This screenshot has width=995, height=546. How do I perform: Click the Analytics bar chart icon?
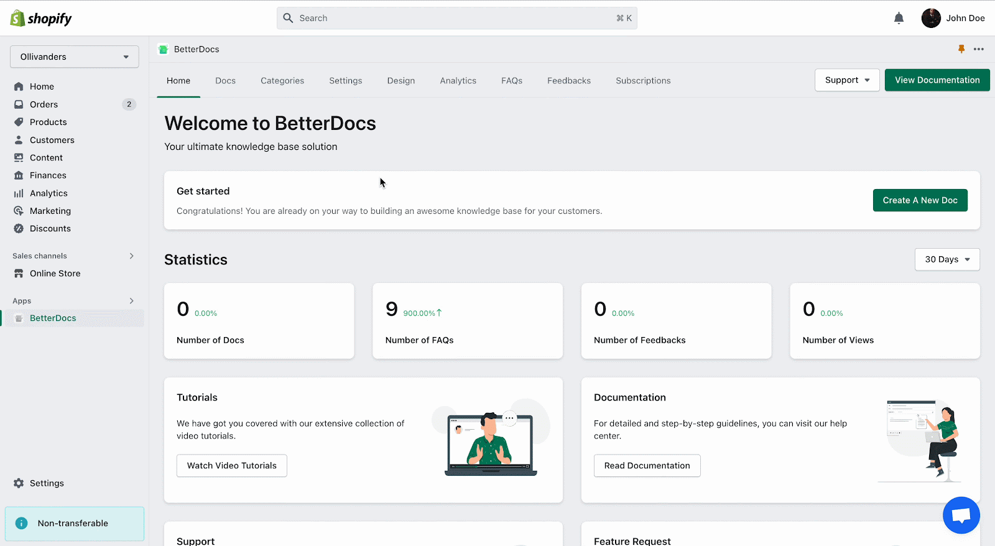coord(19,193)
